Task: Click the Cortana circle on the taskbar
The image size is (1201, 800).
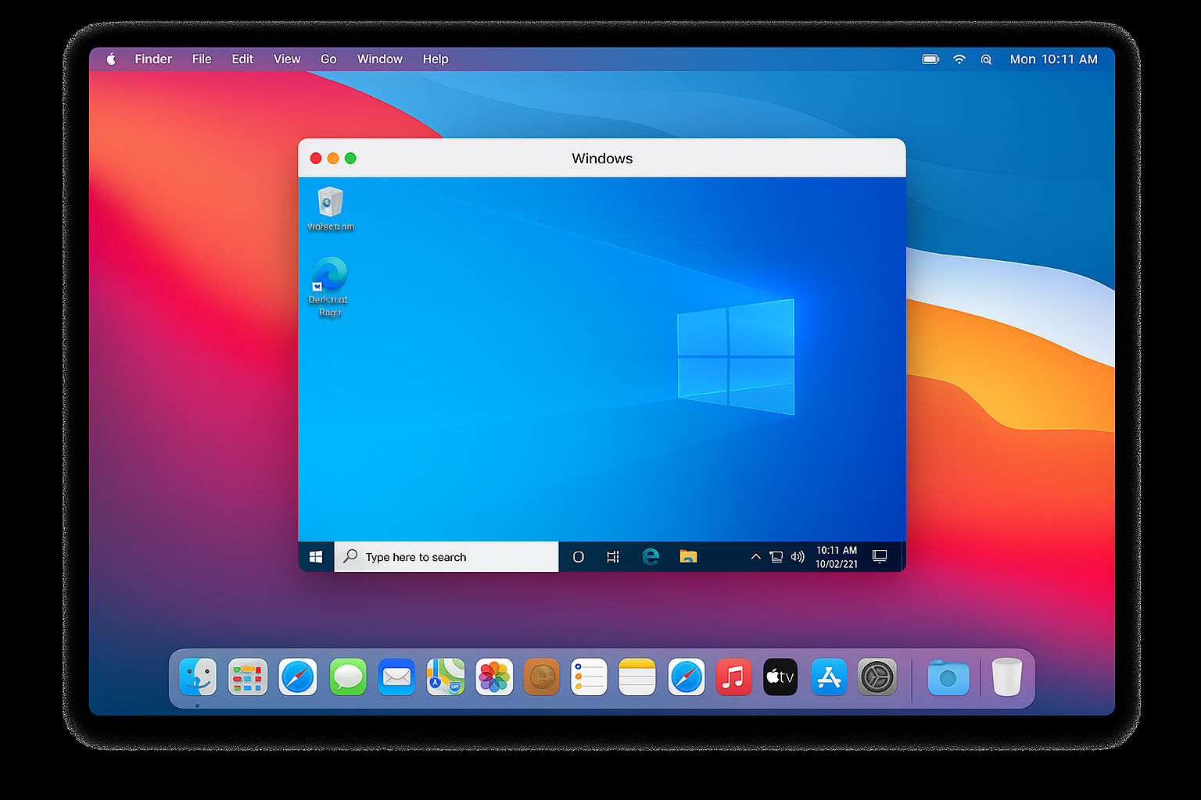Action: [x=579, y=557]
